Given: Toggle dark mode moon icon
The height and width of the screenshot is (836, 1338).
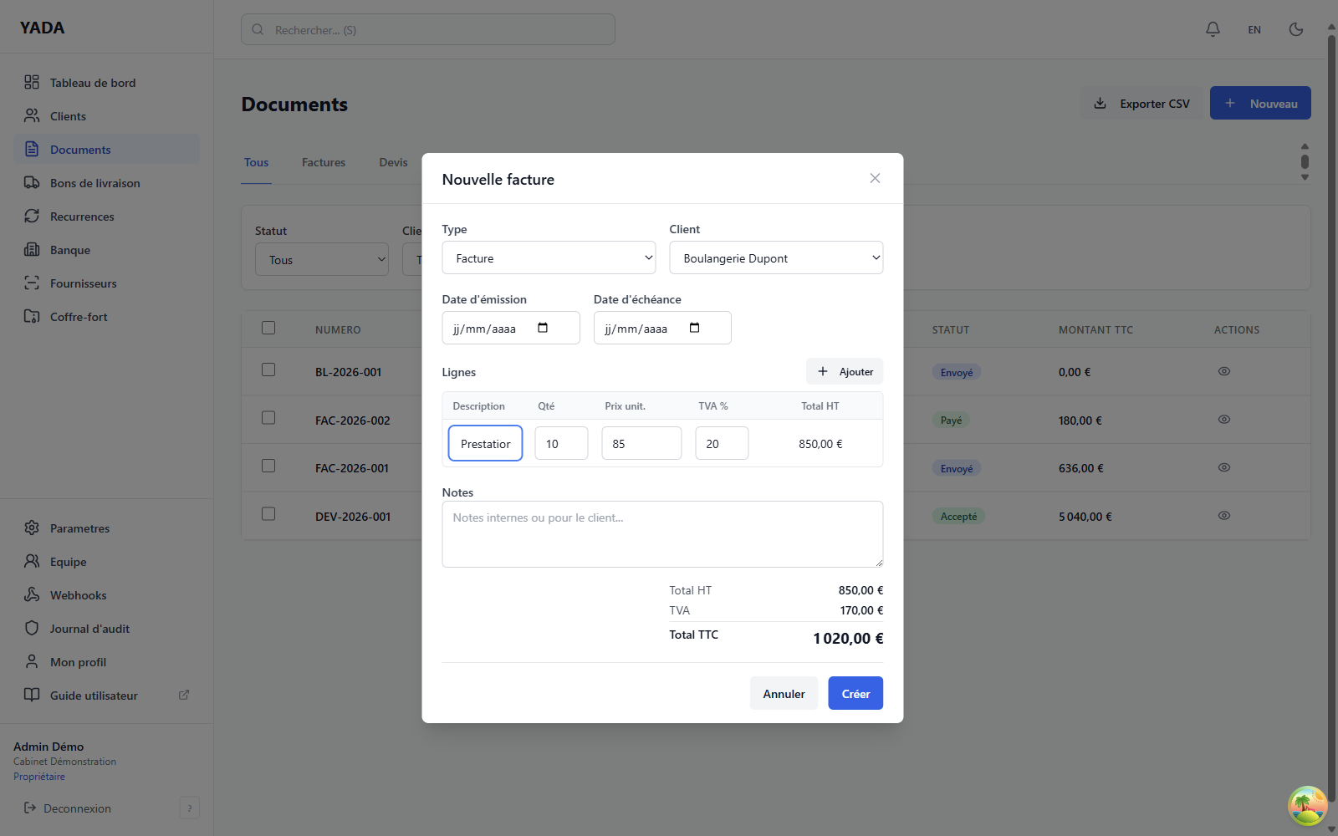Looking at the screenshot, I should pyautogui.click(x=1296, y=29).
